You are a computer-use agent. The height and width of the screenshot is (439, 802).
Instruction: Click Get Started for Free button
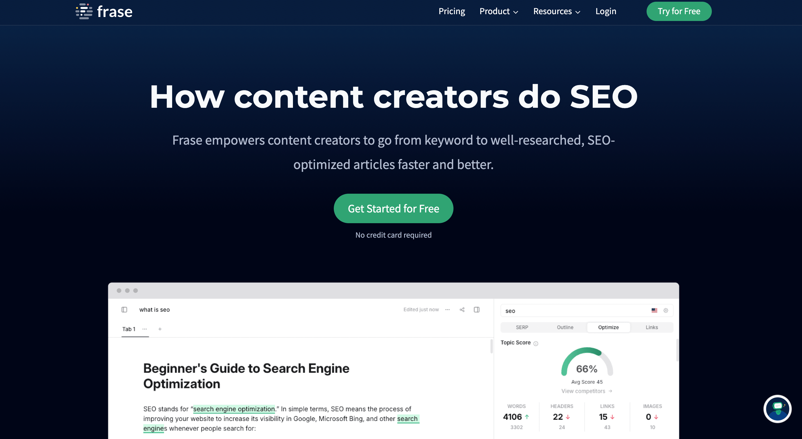click(x=393, y=208)
